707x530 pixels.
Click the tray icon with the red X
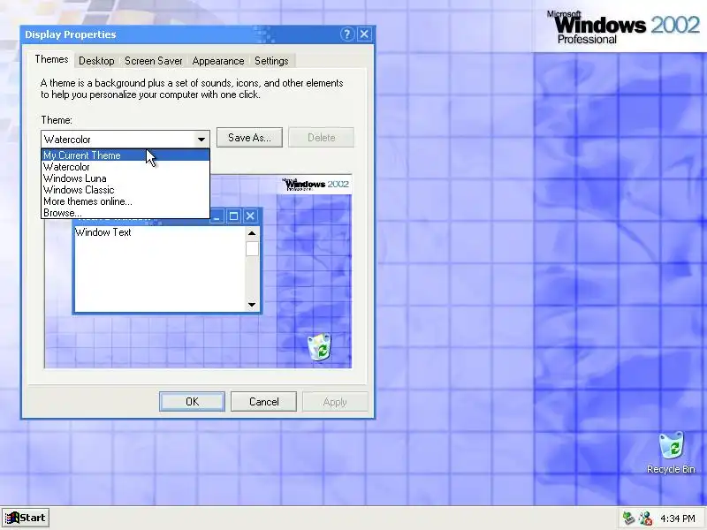645,518
